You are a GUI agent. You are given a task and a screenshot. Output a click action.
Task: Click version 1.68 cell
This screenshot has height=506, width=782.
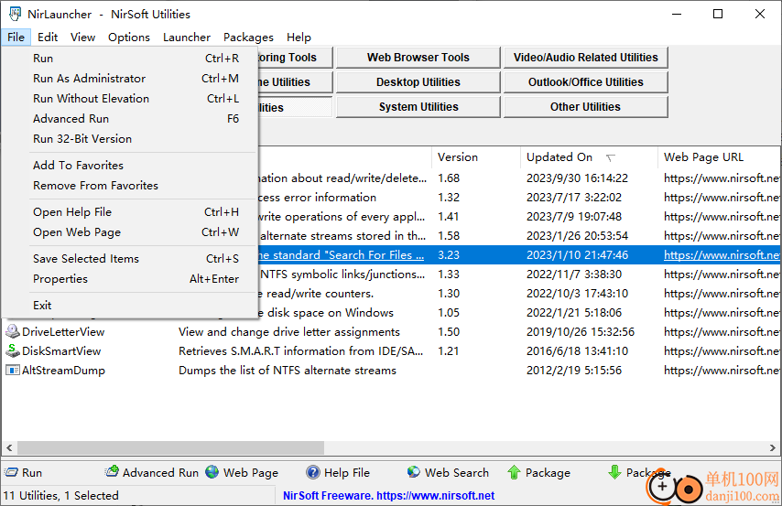point(449,178)
